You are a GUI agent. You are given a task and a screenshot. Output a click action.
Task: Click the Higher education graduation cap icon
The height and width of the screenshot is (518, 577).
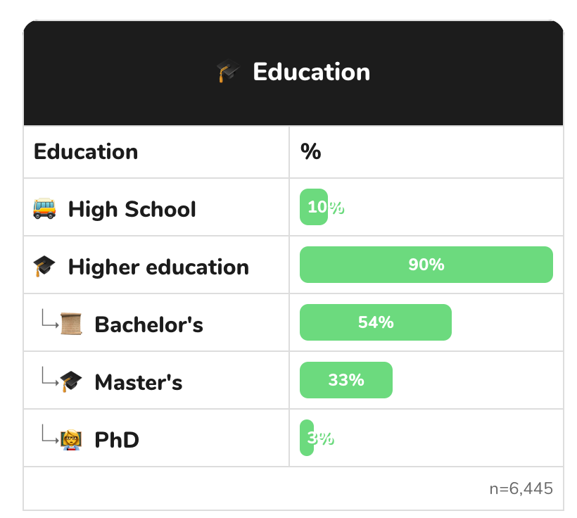click(44, 266)
